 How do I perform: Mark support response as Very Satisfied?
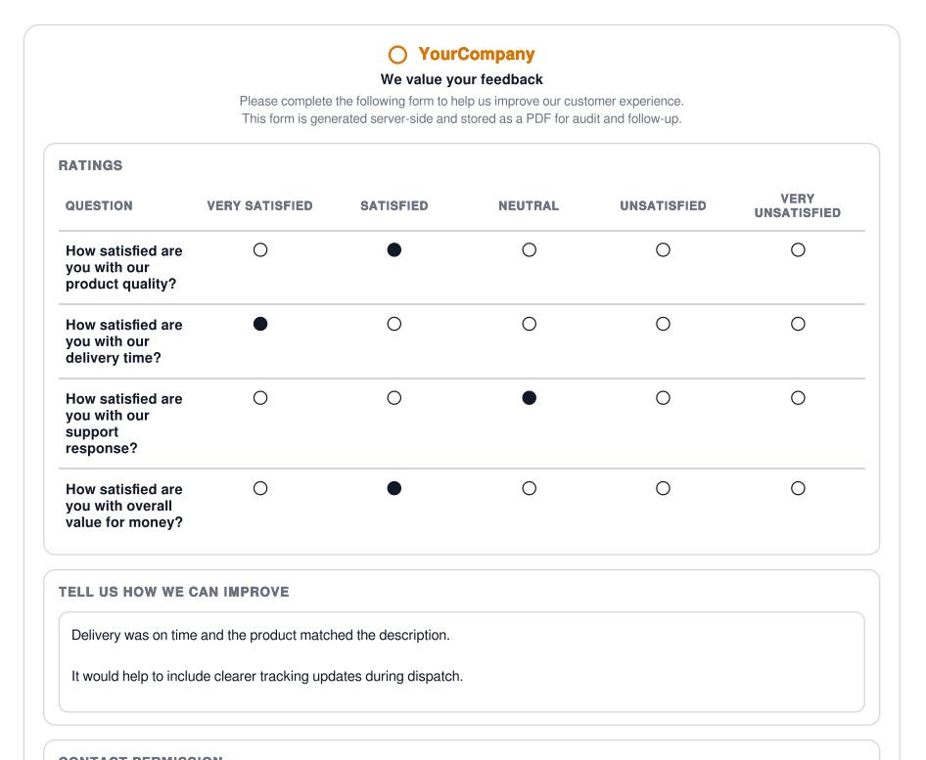tap(260, 398)
